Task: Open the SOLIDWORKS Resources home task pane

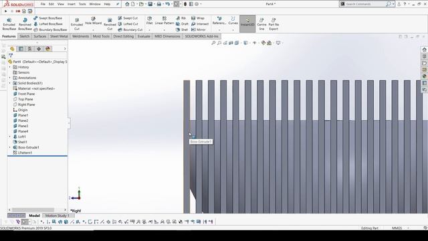Action: 424,50
